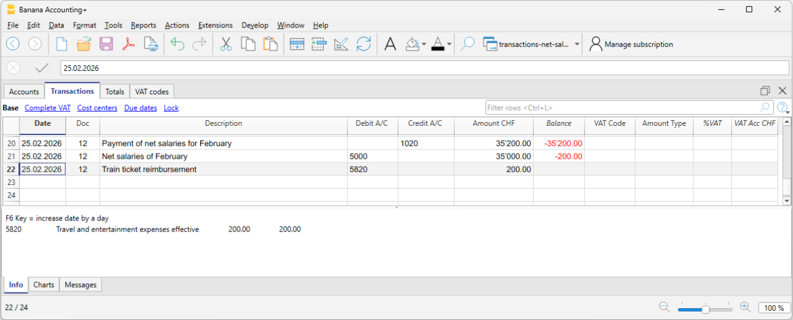The image size is (793, 320).
Task: Open the Find magnifier in the toolbar
Action: tap(467, 44)
